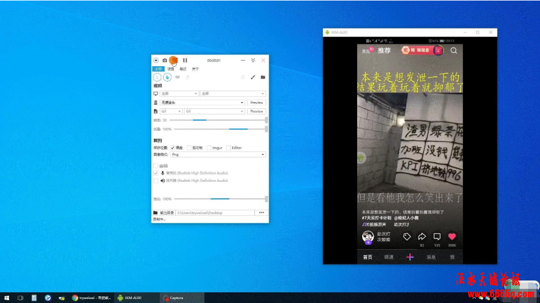Enable the 剪切板 save location checkbox
The width and height of the screenshot is (540, 303).
pyautogui.click(x=189, y=148)
